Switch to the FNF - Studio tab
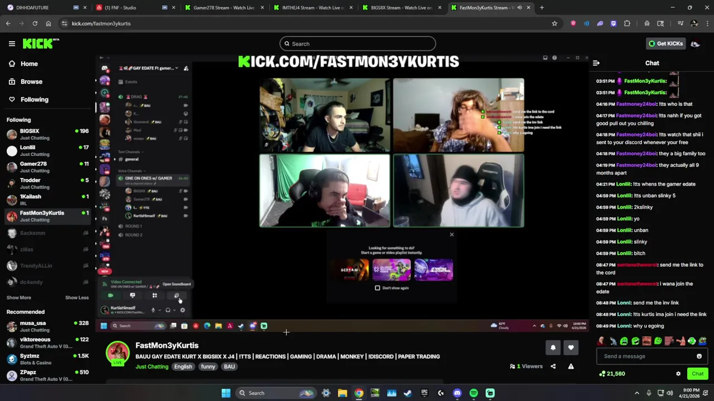This screenshot has width=714, height=401. pos(136,8)
